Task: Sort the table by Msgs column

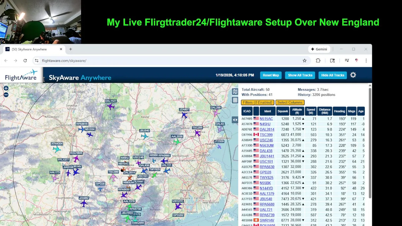Action: 352,111
